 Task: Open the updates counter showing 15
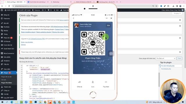coord(44,10)
